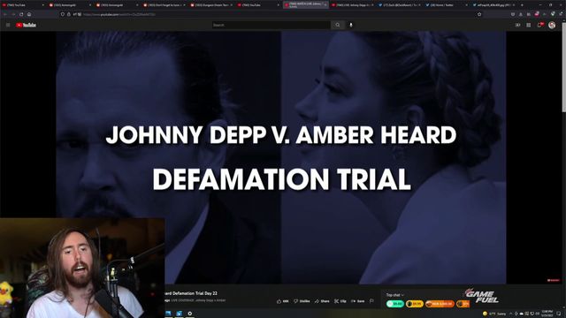Click the LIVE COVERAGE Johnny Depp hashtag text

(198, 300)
